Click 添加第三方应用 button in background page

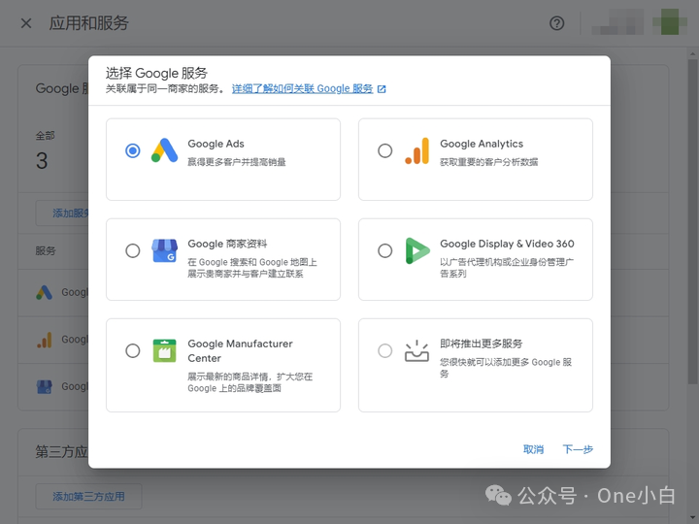coord(88,497)
